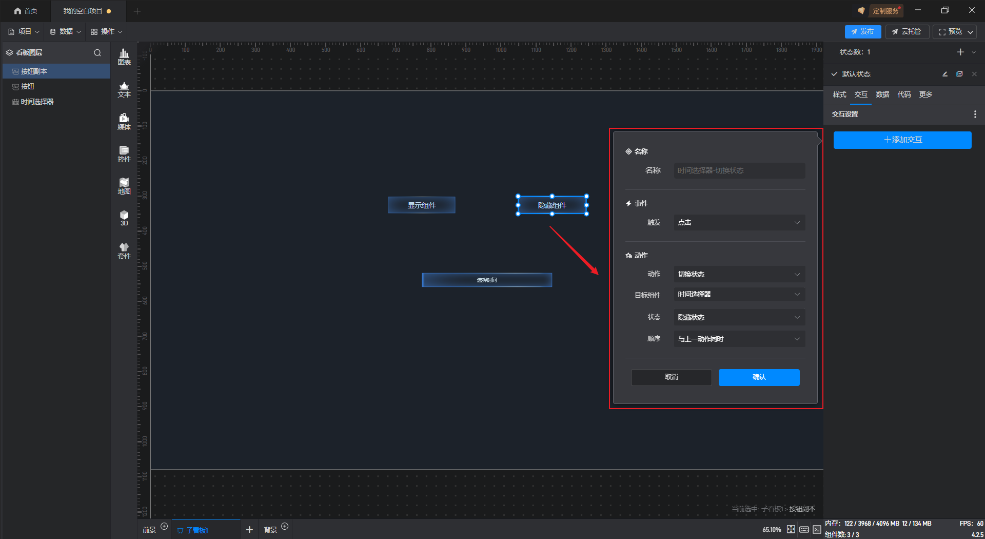This screenshot has width=985, height=539.
Task: Expand the 目标组件 target component dropdown
Action: (x=739, y=295)
